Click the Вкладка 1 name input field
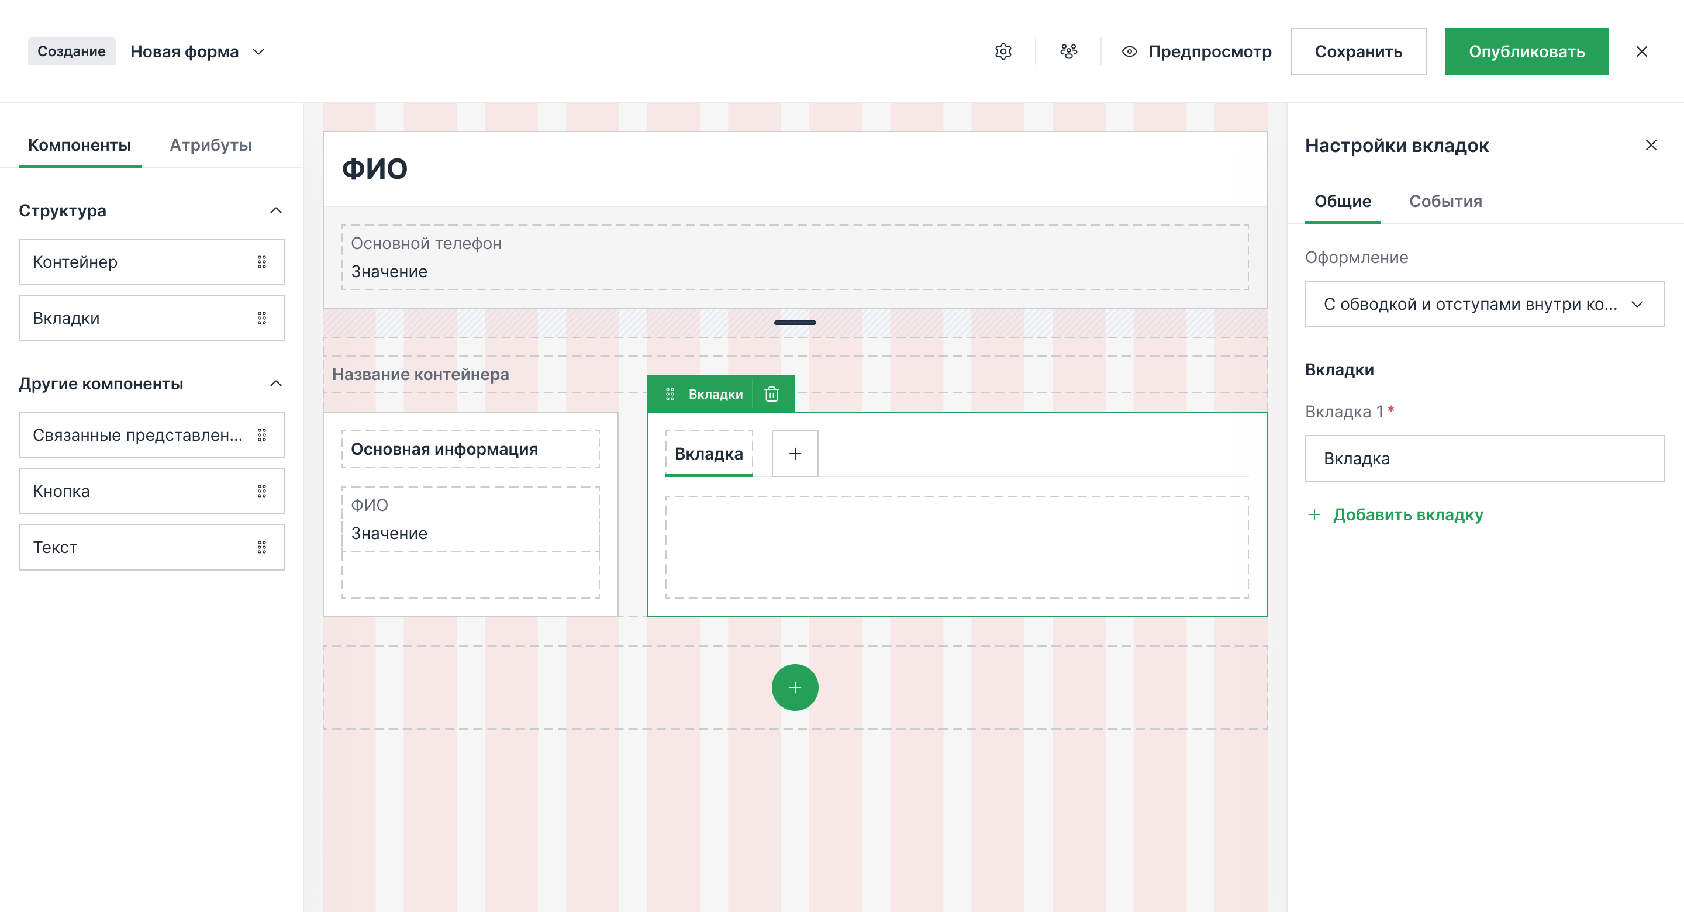Screen dimensions: 1684x912 [1484, 458]
